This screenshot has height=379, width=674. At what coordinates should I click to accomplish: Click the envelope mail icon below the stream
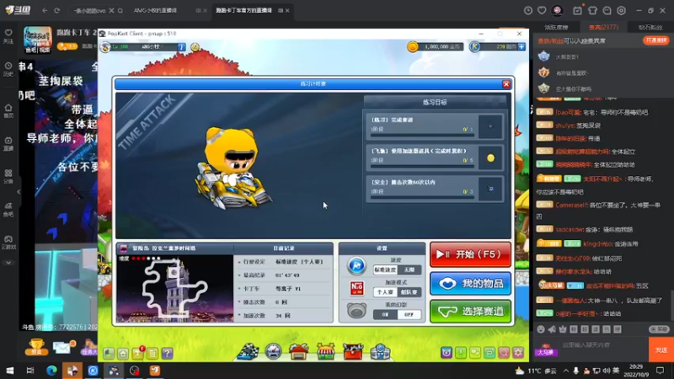tap(63, 346)
